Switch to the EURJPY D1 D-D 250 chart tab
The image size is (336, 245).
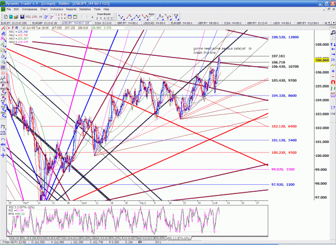click(x=14, y=23)
